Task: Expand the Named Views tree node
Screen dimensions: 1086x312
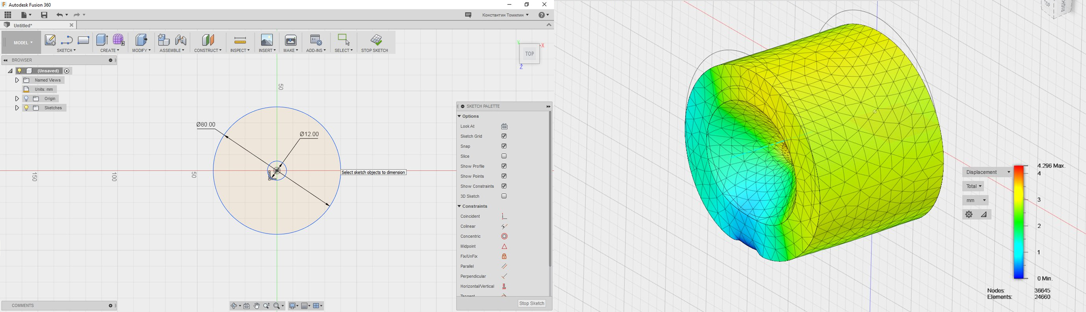Action: [x=17, y=80]
